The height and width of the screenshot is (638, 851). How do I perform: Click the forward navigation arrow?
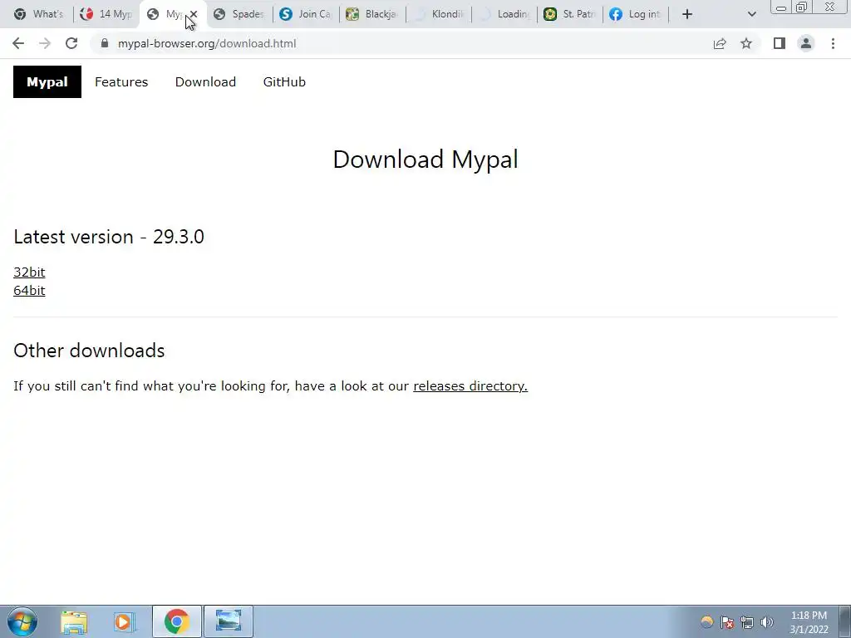click(45, 43)
